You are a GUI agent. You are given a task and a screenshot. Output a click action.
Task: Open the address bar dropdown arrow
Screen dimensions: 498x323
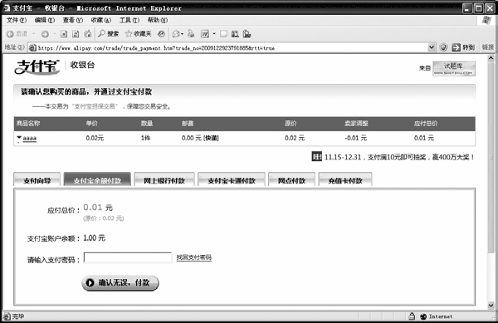(x=432, y=47)
